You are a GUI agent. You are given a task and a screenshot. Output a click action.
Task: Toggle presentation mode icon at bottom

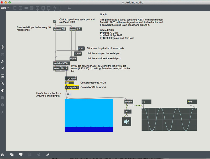[x=21, y=155]
